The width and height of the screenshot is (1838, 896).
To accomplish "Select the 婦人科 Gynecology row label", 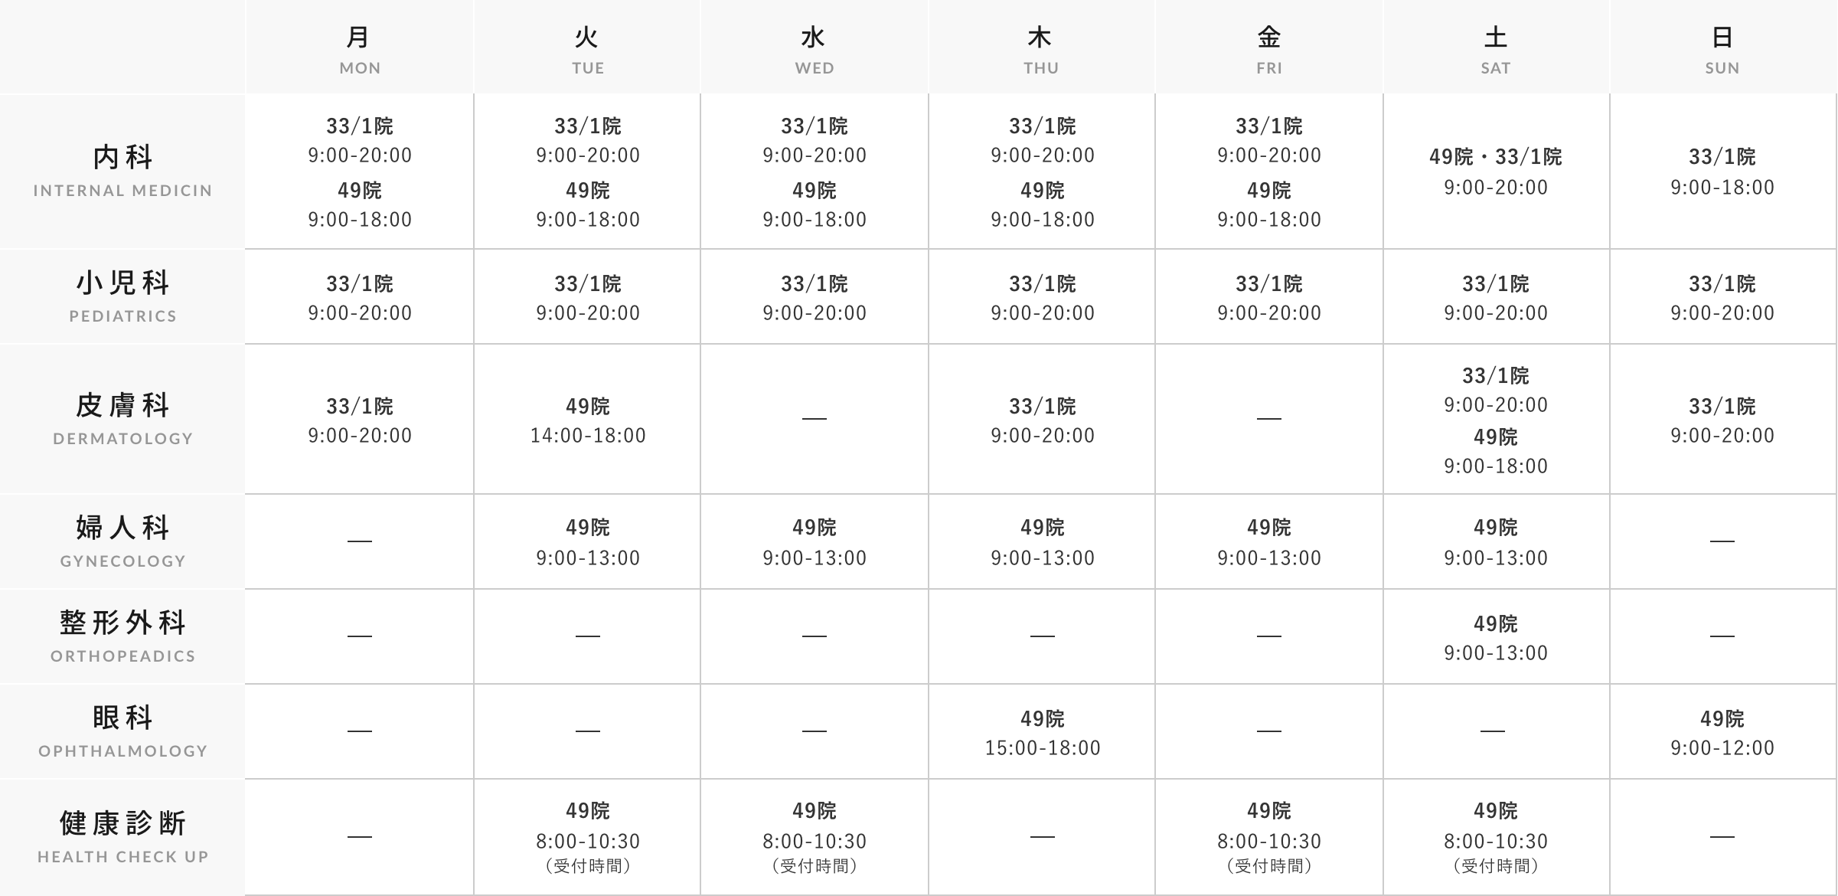I will pyautogui.click(x=122, y=541).
